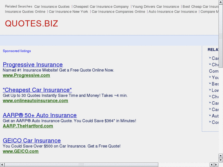Visit the www.Progressive.com URL link

click(26, 75)
